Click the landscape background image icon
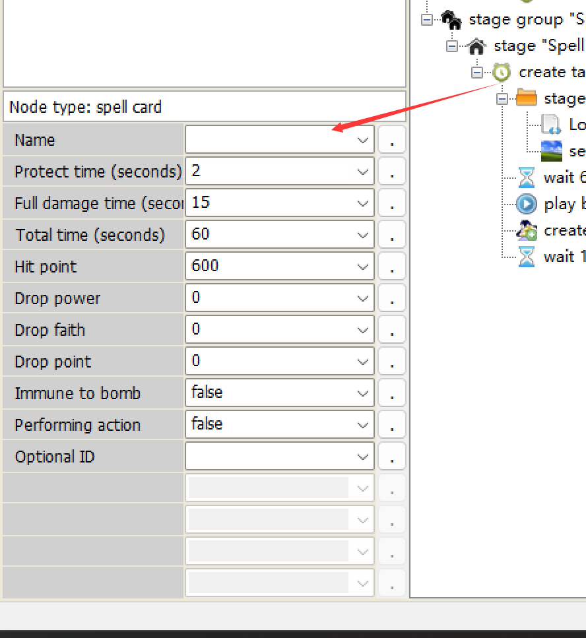This screenshot has width=586, height=638. [551, 151]
